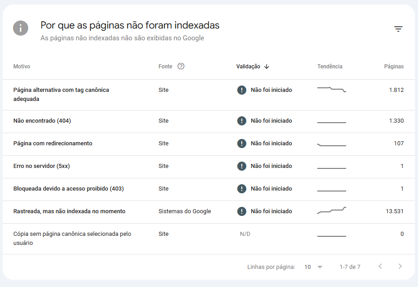
Task: Go to previous page with left chevron
Action: [380, 267]
